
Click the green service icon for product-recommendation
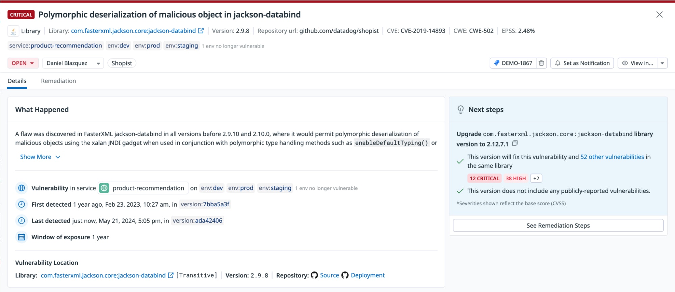click(104, 188)
